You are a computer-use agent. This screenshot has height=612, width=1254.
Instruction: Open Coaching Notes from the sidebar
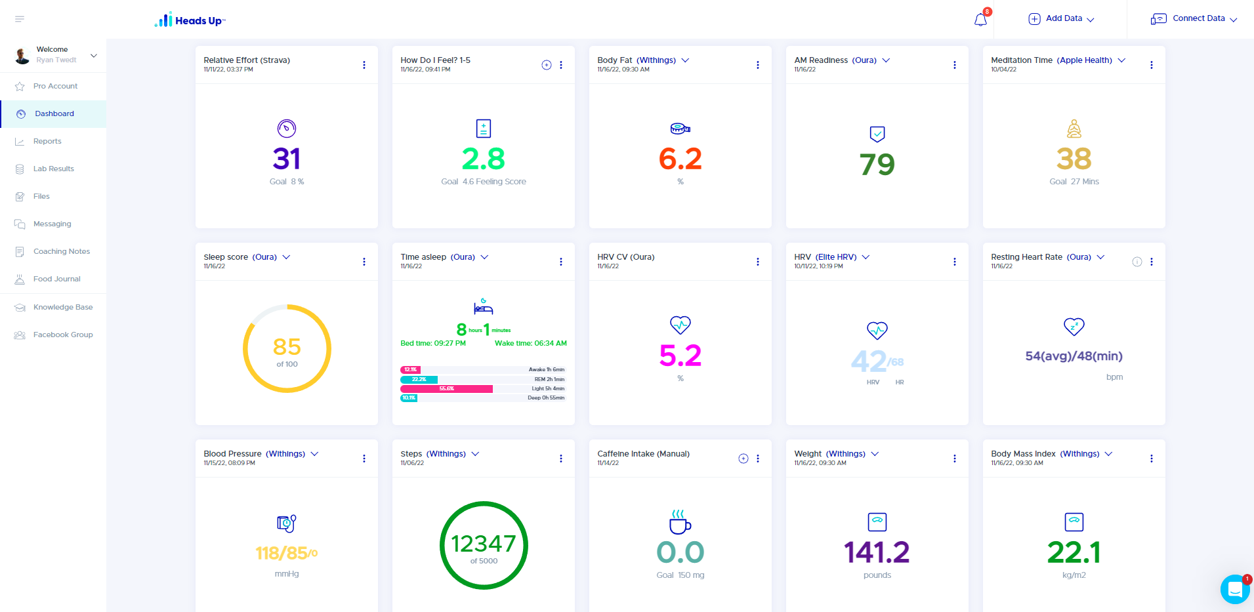[x=53, y=251]
